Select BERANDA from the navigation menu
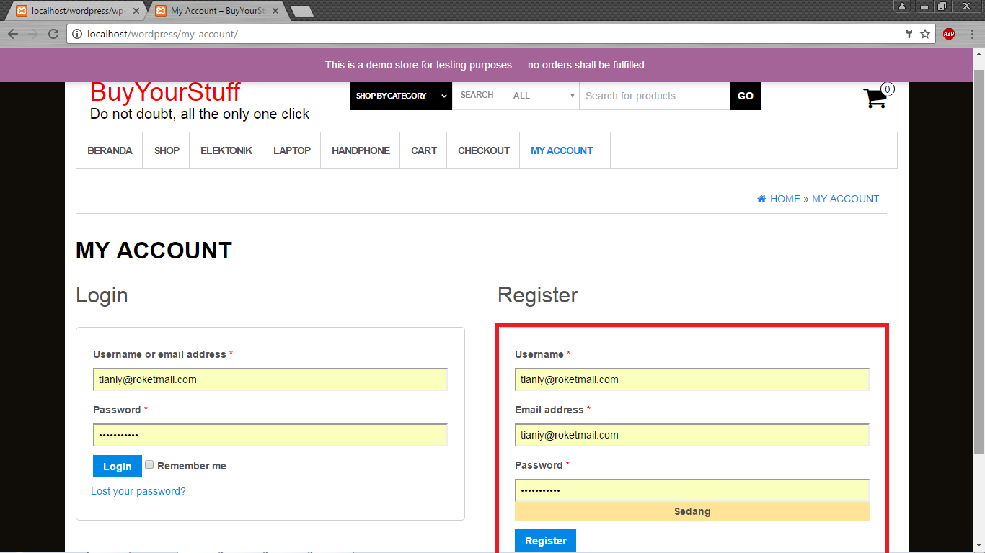Viewport: 985px width, 553px height. [x=110, y=150]
